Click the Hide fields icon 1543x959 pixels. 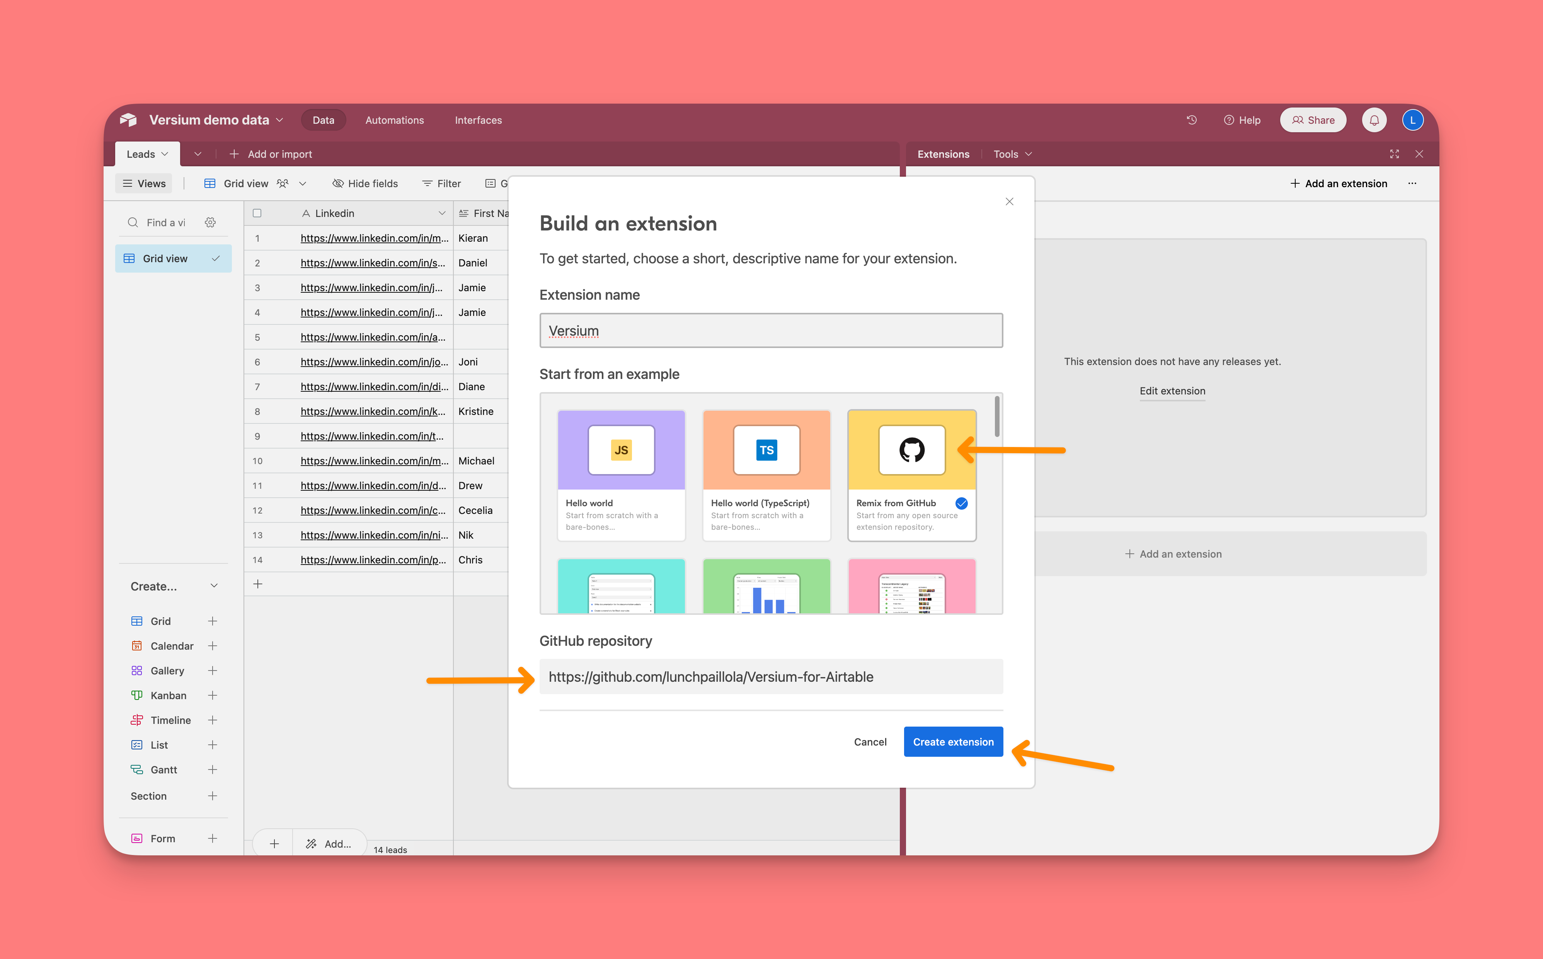point(338,183)
